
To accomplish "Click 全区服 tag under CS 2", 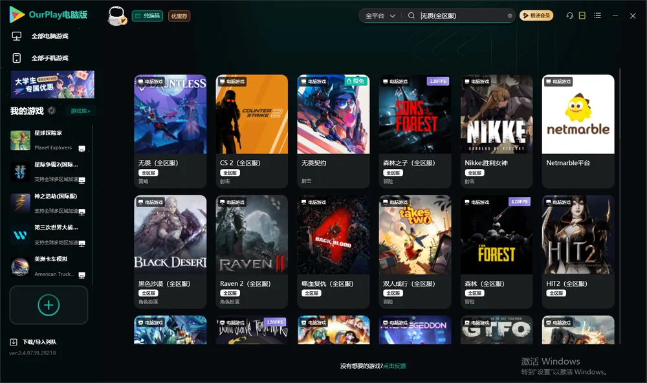I will point(230,173).
